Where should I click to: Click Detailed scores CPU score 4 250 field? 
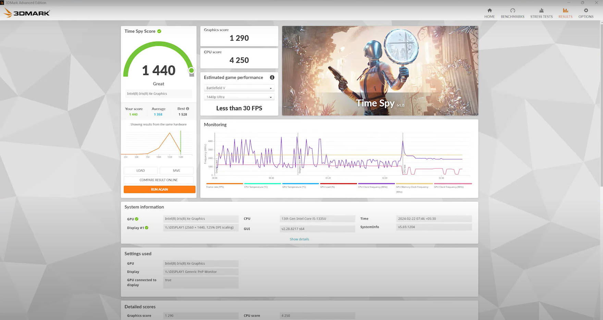coord(317,316)
